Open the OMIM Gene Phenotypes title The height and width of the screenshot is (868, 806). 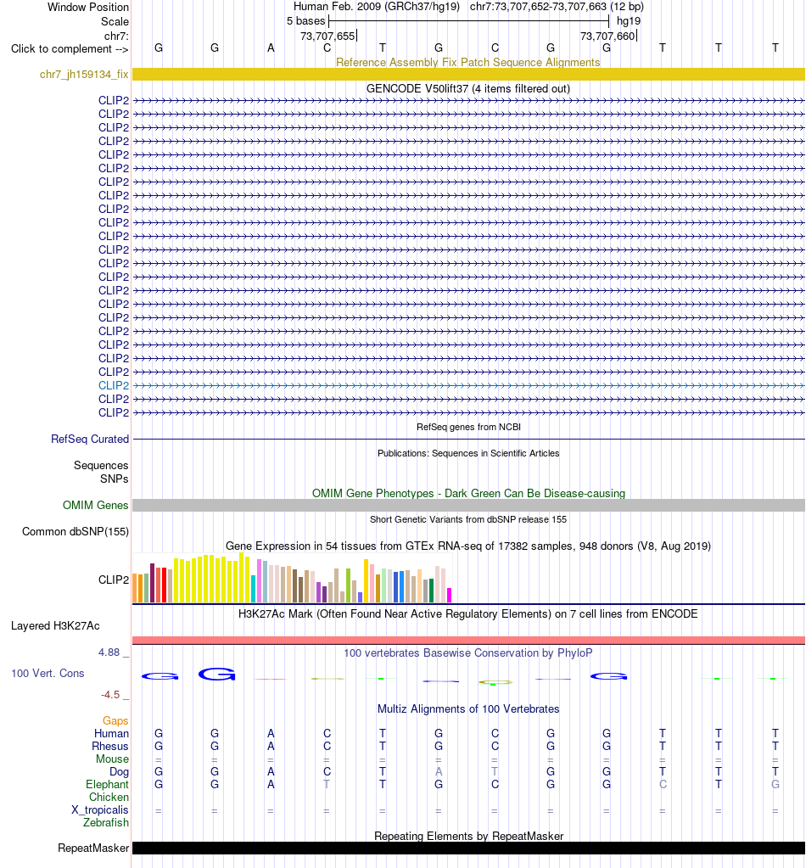tap(468, 493)
